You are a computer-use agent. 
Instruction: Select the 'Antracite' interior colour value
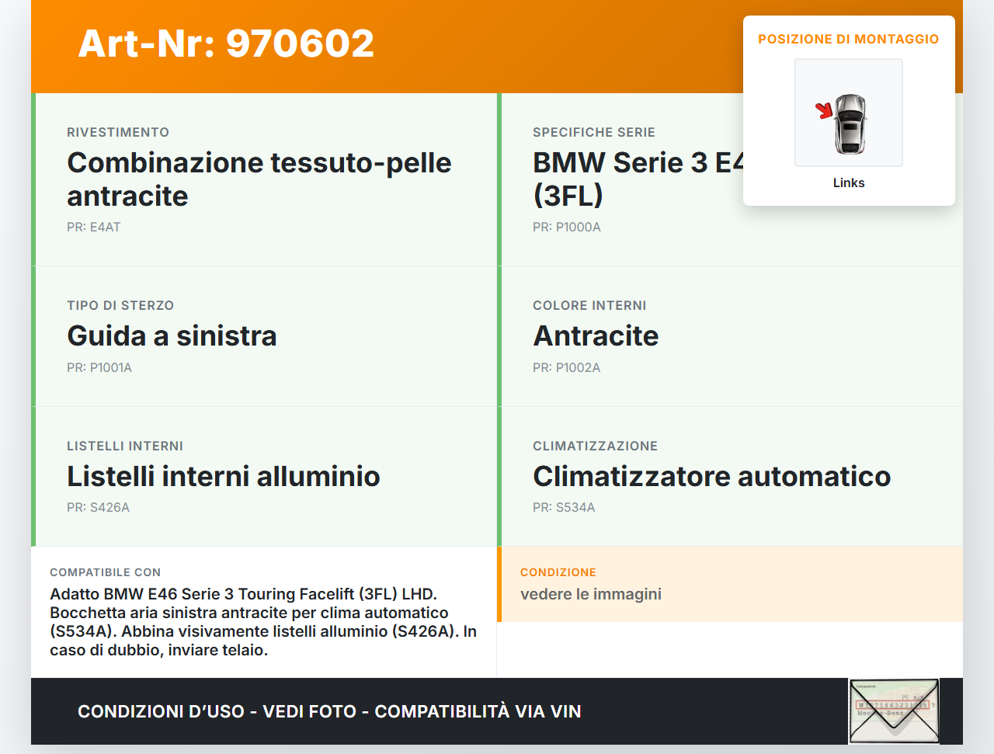point(596,336)
